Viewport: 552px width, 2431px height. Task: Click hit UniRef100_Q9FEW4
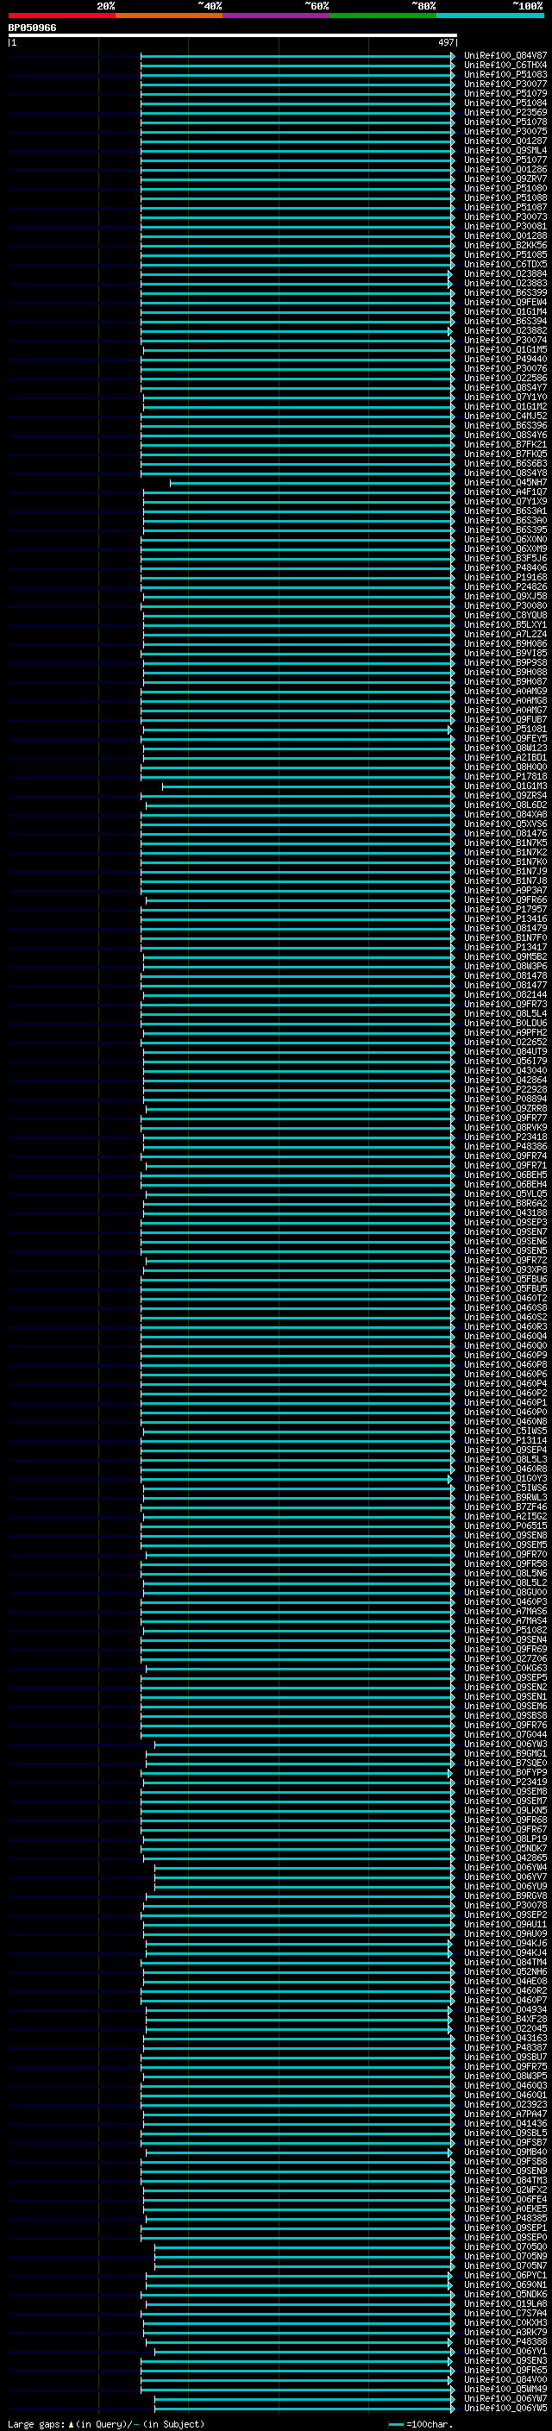click(505, 302)
